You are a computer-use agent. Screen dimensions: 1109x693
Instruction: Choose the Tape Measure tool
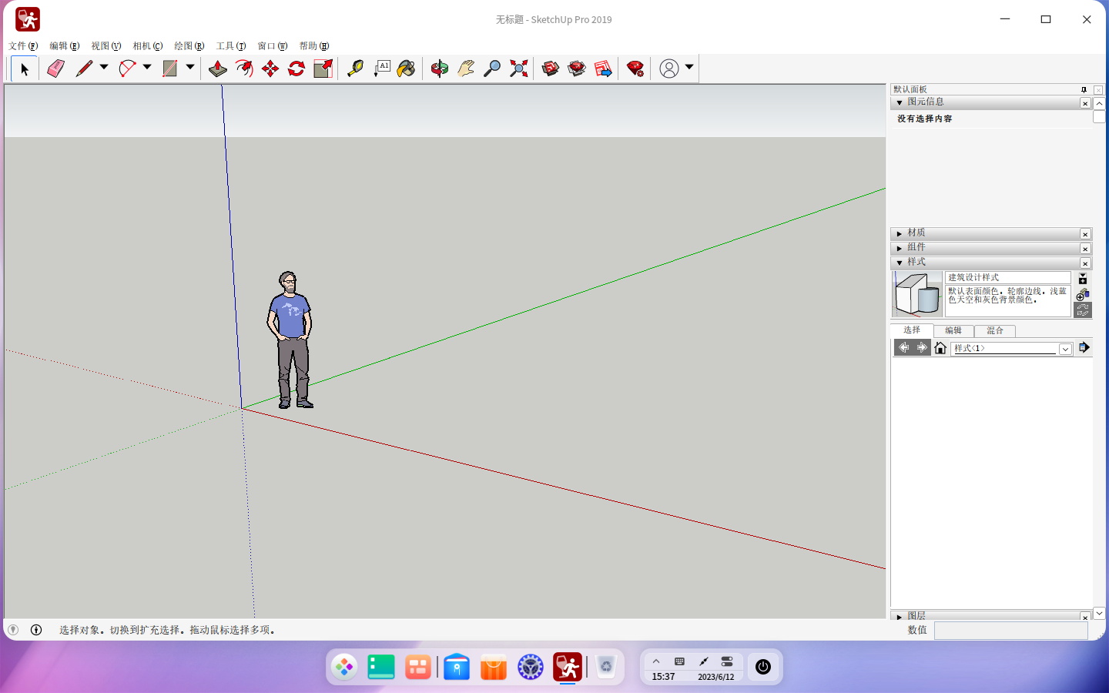(355, 69)
